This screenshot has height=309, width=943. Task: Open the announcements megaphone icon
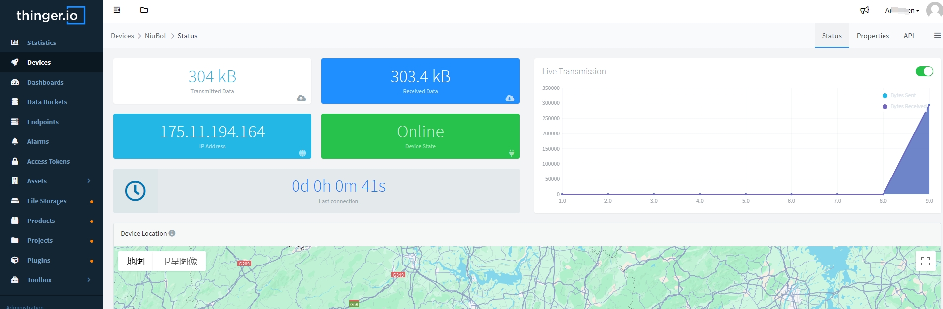tap(864, 10)
